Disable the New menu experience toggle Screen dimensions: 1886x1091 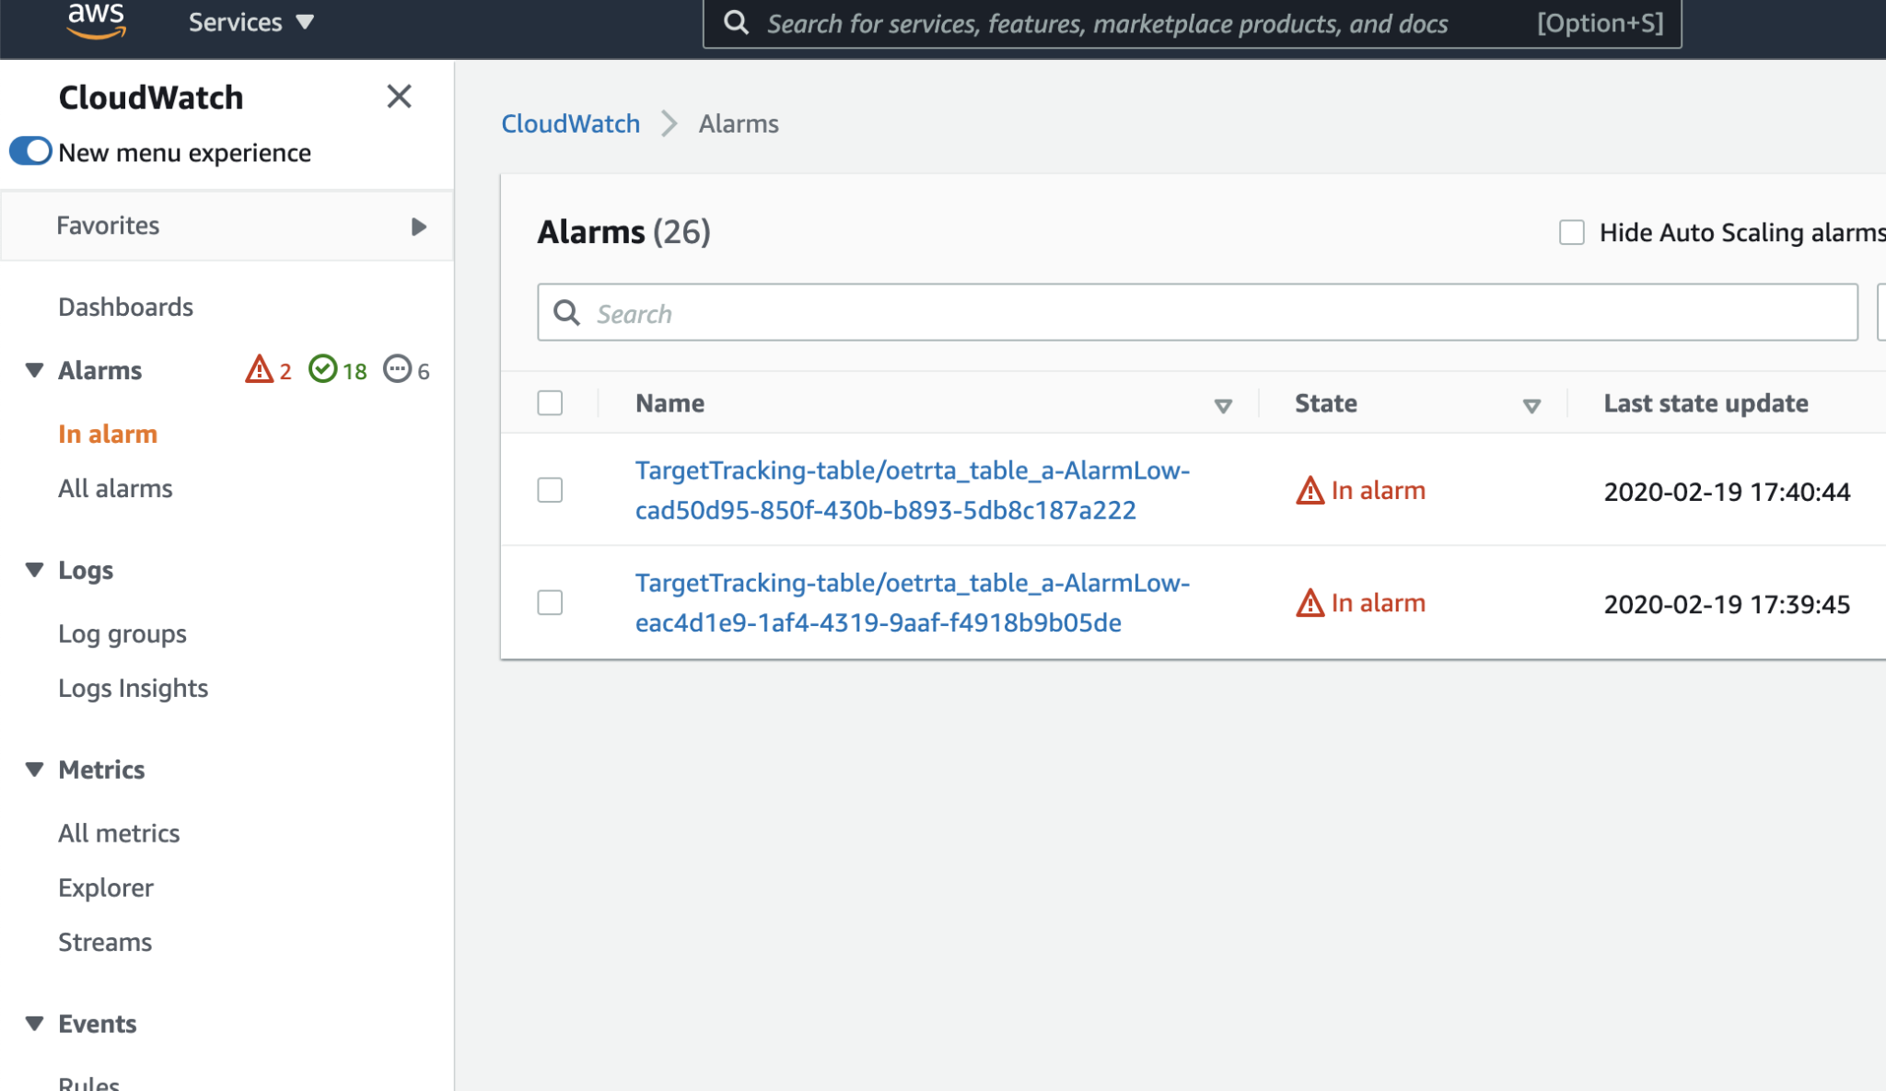(30, 151)
